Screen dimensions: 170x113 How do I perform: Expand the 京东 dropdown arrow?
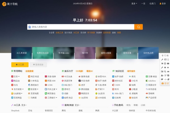pos(19,77)
